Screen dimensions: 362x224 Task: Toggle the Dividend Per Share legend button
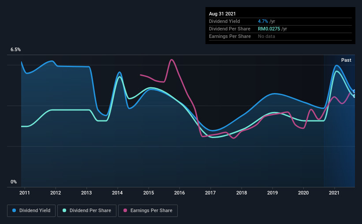tap(87, 211)
